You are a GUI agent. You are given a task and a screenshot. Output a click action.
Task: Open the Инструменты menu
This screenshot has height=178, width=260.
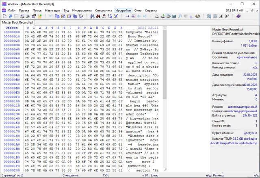pyautogui.click(x=81, y=9)
